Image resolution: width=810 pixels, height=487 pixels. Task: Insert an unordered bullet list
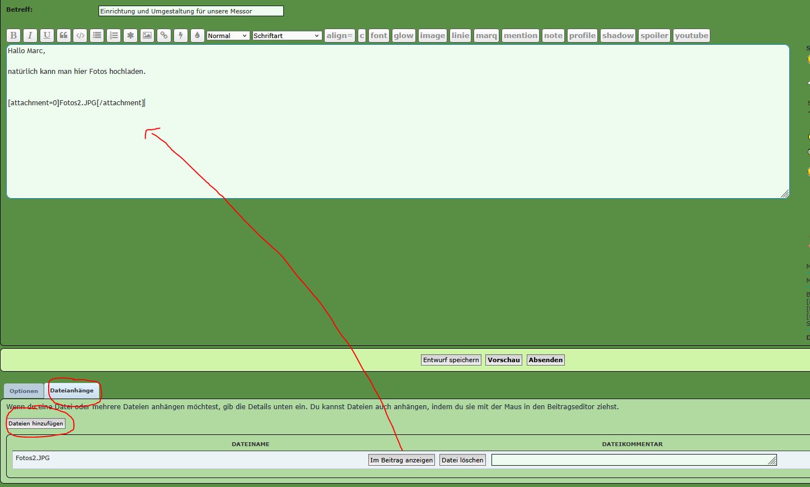97,35
